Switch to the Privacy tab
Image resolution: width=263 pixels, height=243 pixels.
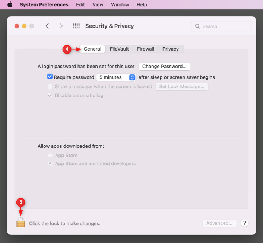click(170, 49)
